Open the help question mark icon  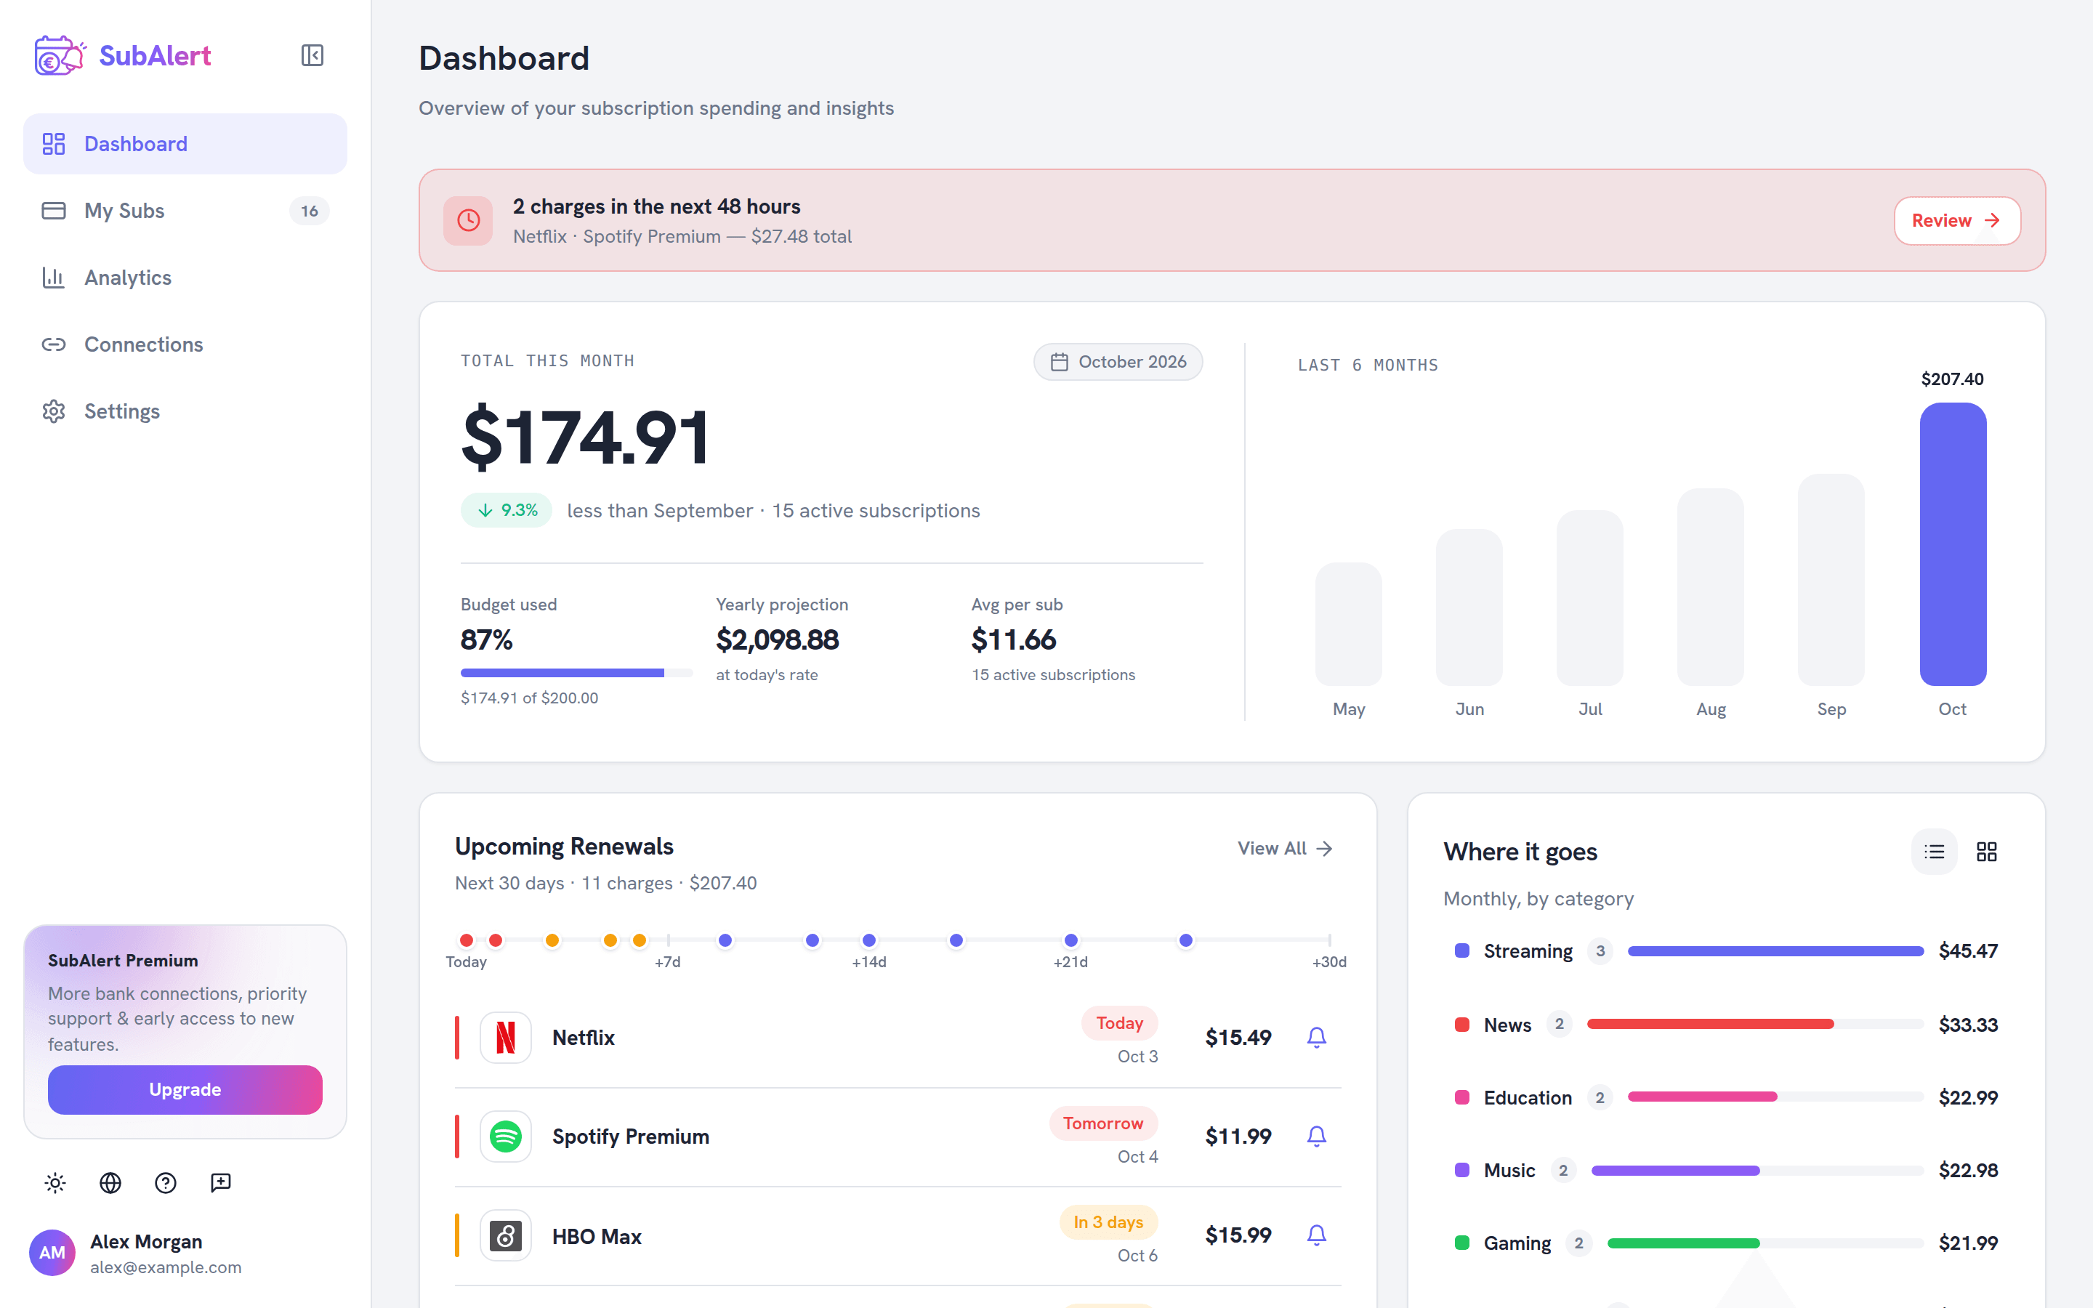[x=165, y=1182]
